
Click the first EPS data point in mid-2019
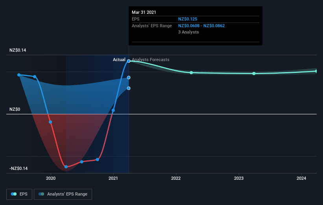pos(19,75)
